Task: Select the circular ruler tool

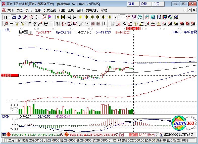Action: click(x=46, y=23)
